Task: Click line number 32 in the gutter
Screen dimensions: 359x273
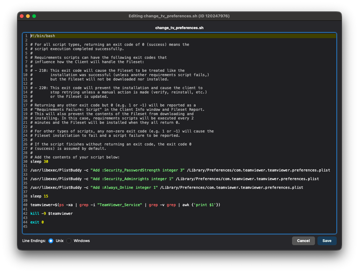Action: point(25,170)
